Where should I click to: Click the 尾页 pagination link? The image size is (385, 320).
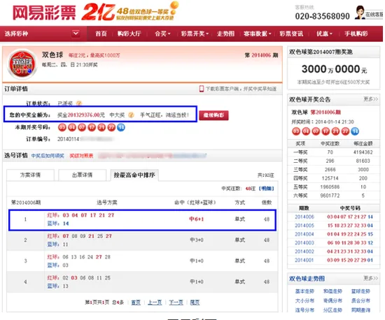195,303
